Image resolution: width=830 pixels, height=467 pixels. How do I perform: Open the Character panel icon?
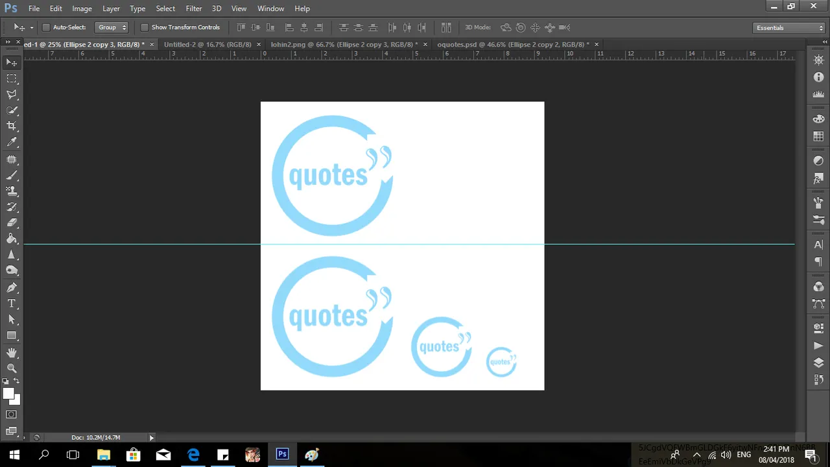(x=818, y=245)
